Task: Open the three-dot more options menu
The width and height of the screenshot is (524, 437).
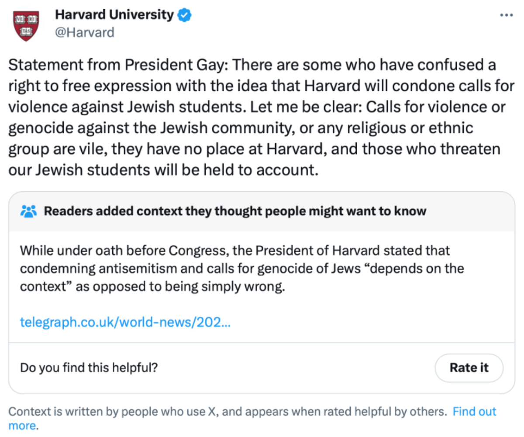Action: pyautogui.click(x=506, y=15)
